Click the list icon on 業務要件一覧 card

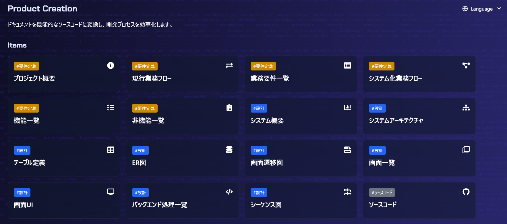347,66
